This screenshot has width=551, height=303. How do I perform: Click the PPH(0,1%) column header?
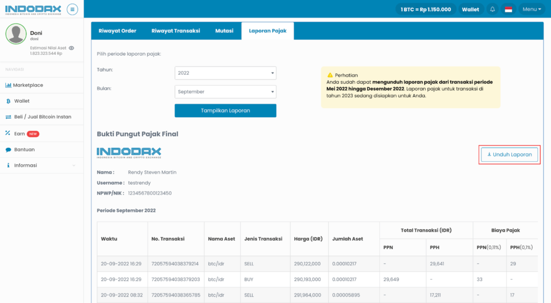click(x=521, y=248)
